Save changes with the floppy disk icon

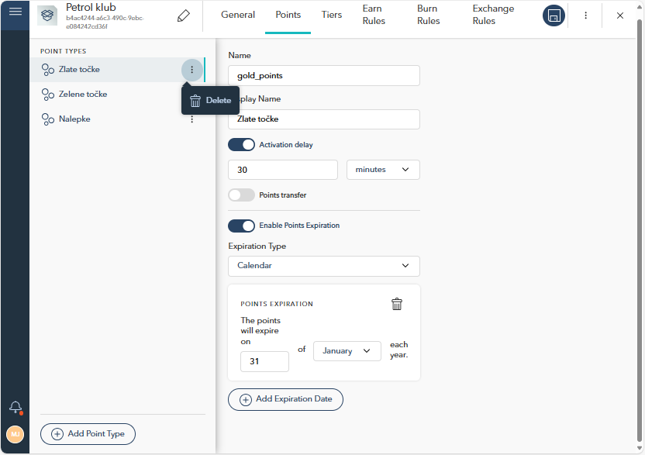(x=554, y=16)
